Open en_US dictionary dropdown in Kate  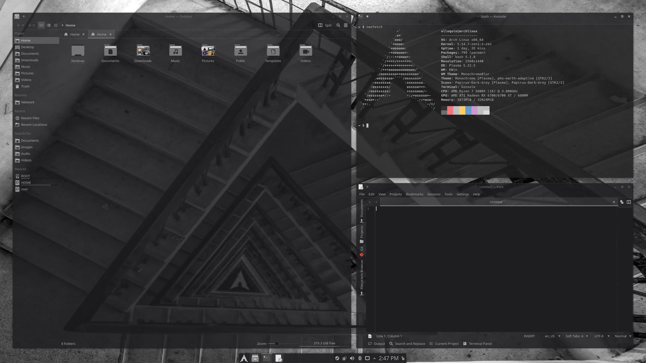[552, 336]
